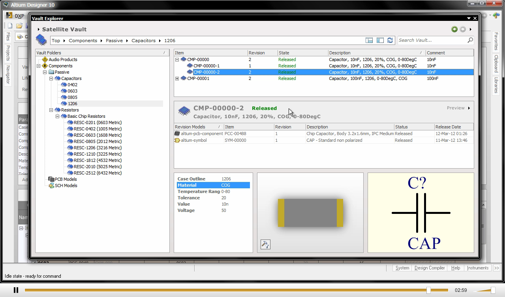This screenshot has width=505, height=297.
Task: Click the Instruments status bar button
Action: coord(478,268)
